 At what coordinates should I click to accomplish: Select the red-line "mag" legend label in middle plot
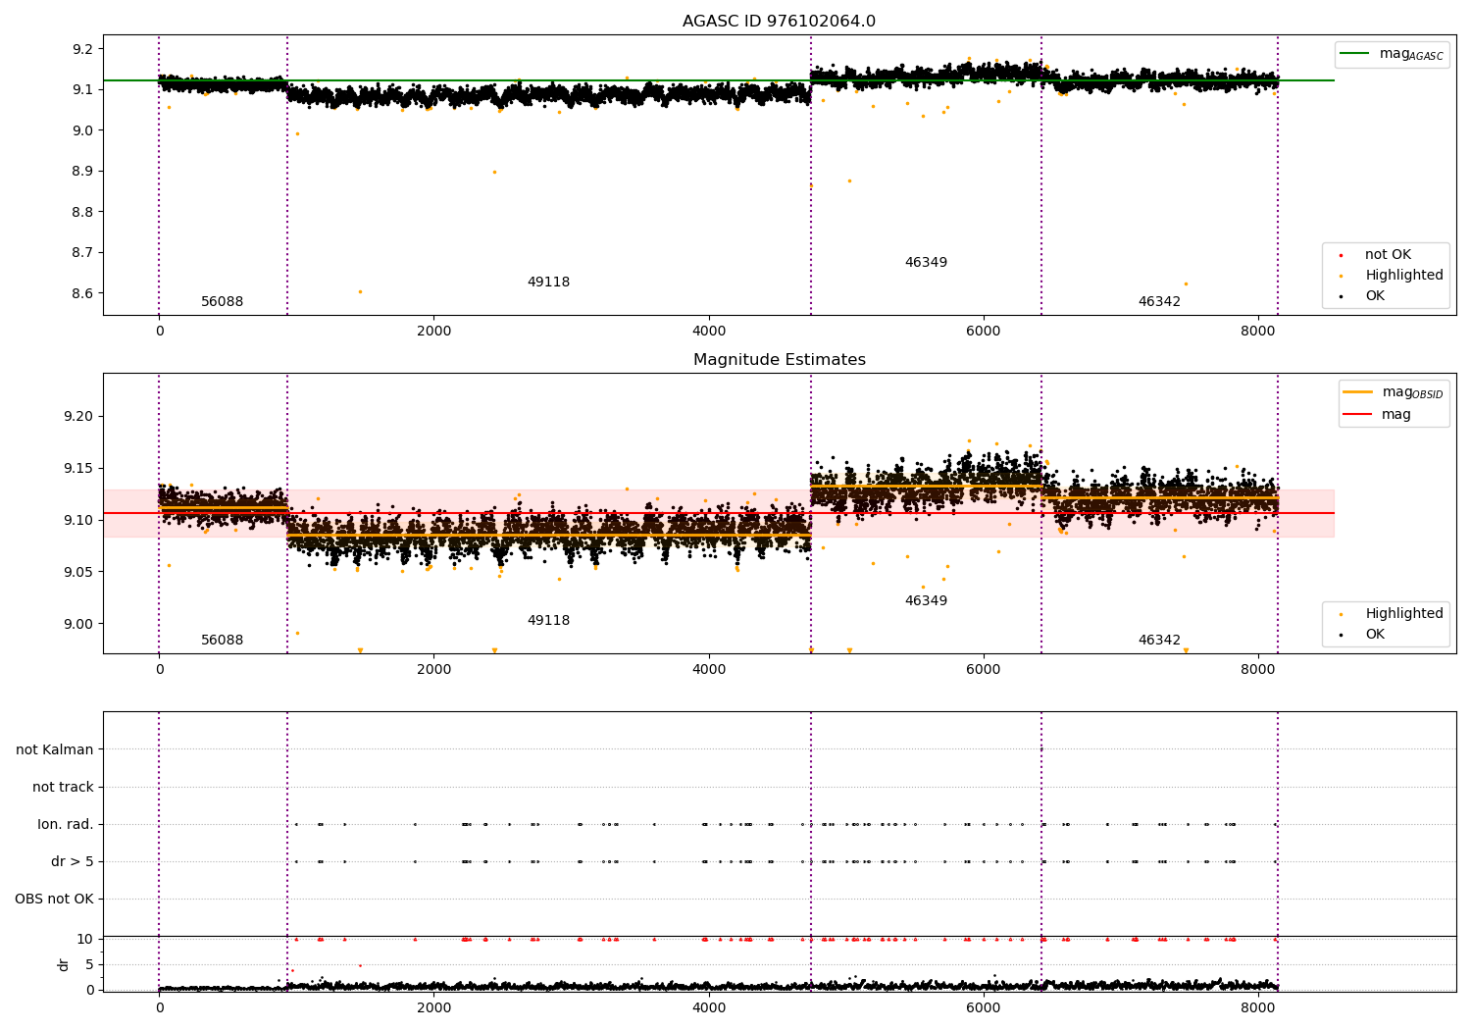click(x=1396, y=415)
